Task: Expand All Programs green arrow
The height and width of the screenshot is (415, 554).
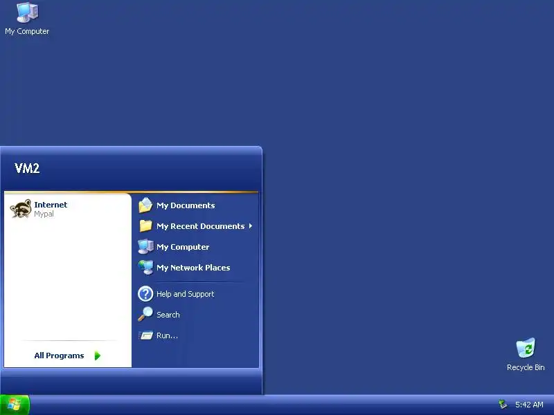Action: 98,356
